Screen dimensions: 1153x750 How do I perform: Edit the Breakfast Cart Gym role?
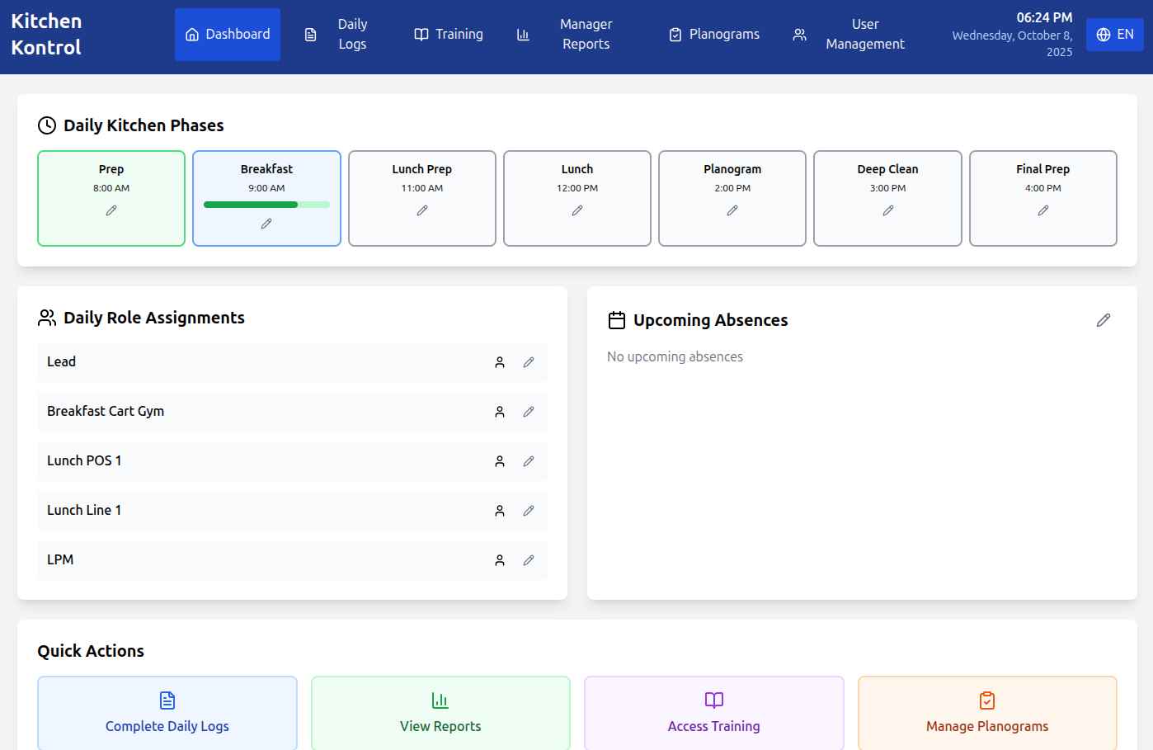529,412
